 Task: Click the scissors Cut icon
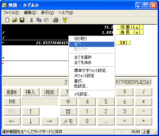tap(31, 20)
